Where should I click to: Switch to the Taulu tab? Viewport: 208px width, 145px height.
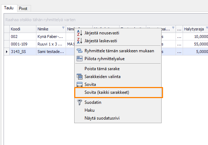click(x=9, y=8)
